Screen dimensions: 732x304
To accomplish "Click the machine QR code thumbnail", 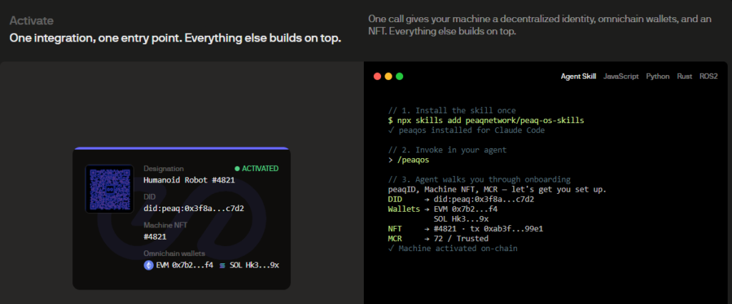I will point(109,189).
